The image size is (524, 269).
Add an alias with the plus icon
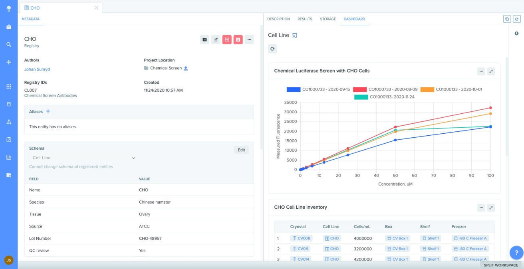tap(48, 111)
